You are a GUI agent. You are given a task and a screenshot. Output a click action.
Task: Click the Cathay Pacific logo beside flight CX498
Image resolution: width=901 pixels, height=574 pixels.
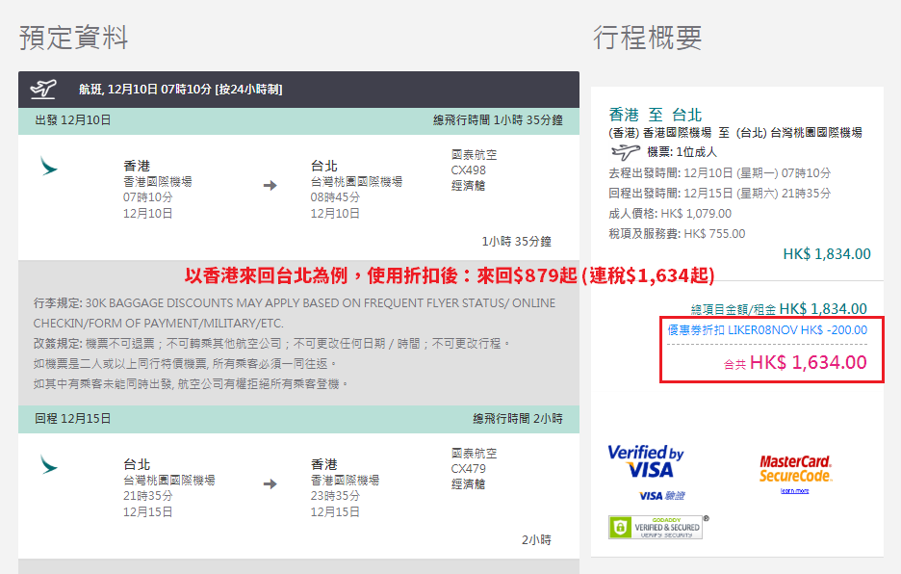pyautogui.click(x=49, y=167)
